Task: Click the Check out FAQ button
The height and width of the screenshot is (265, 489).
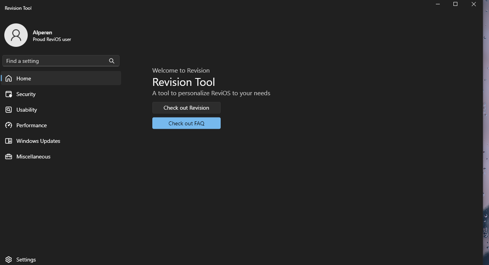Action: coord(186,123)
